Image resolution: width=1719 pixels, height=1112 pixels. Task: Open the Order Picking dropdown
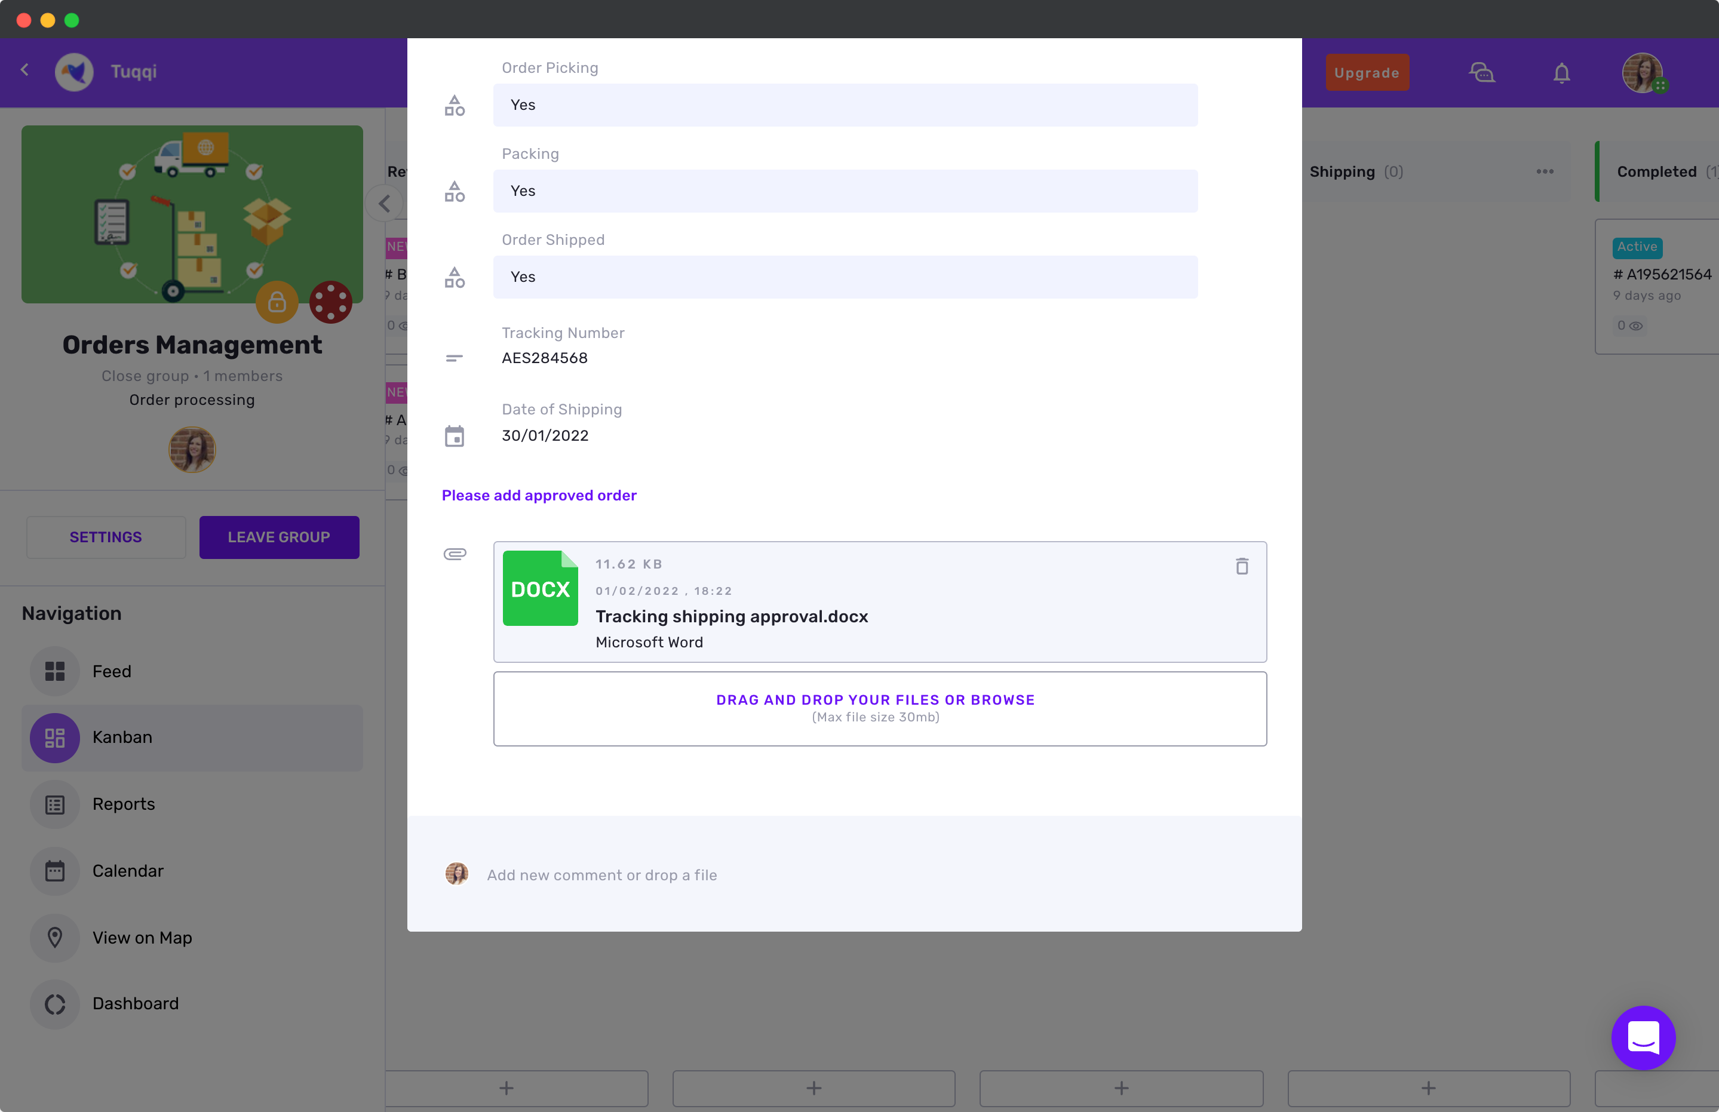[845, 106]
